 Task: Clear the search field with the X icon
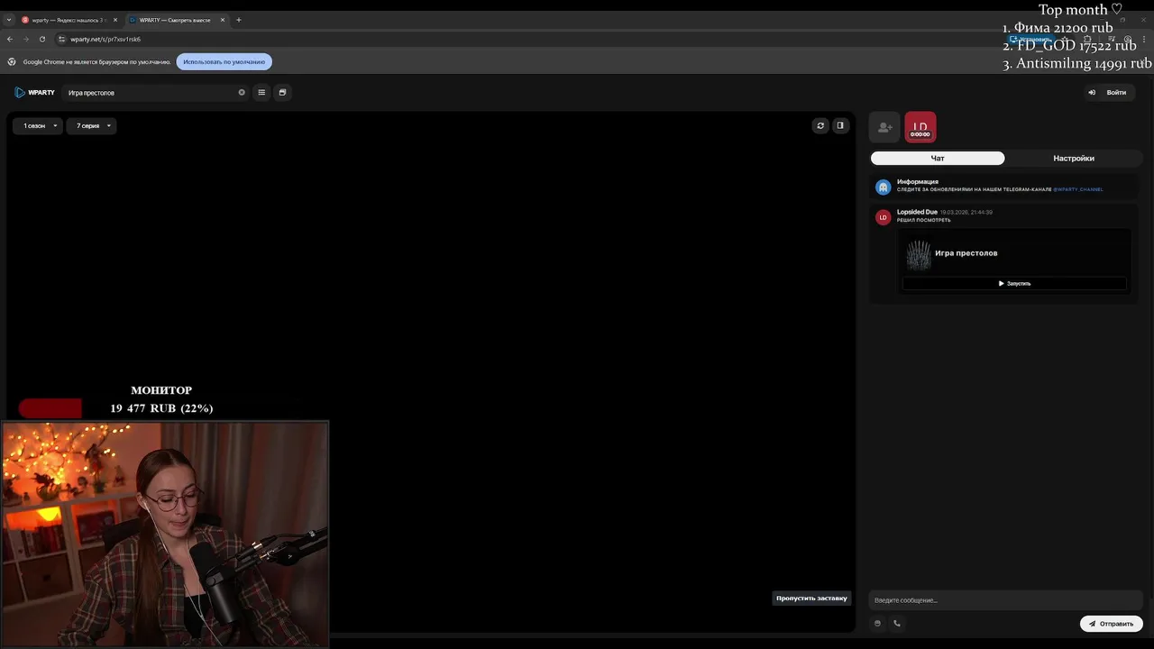(x=242, y=92)
